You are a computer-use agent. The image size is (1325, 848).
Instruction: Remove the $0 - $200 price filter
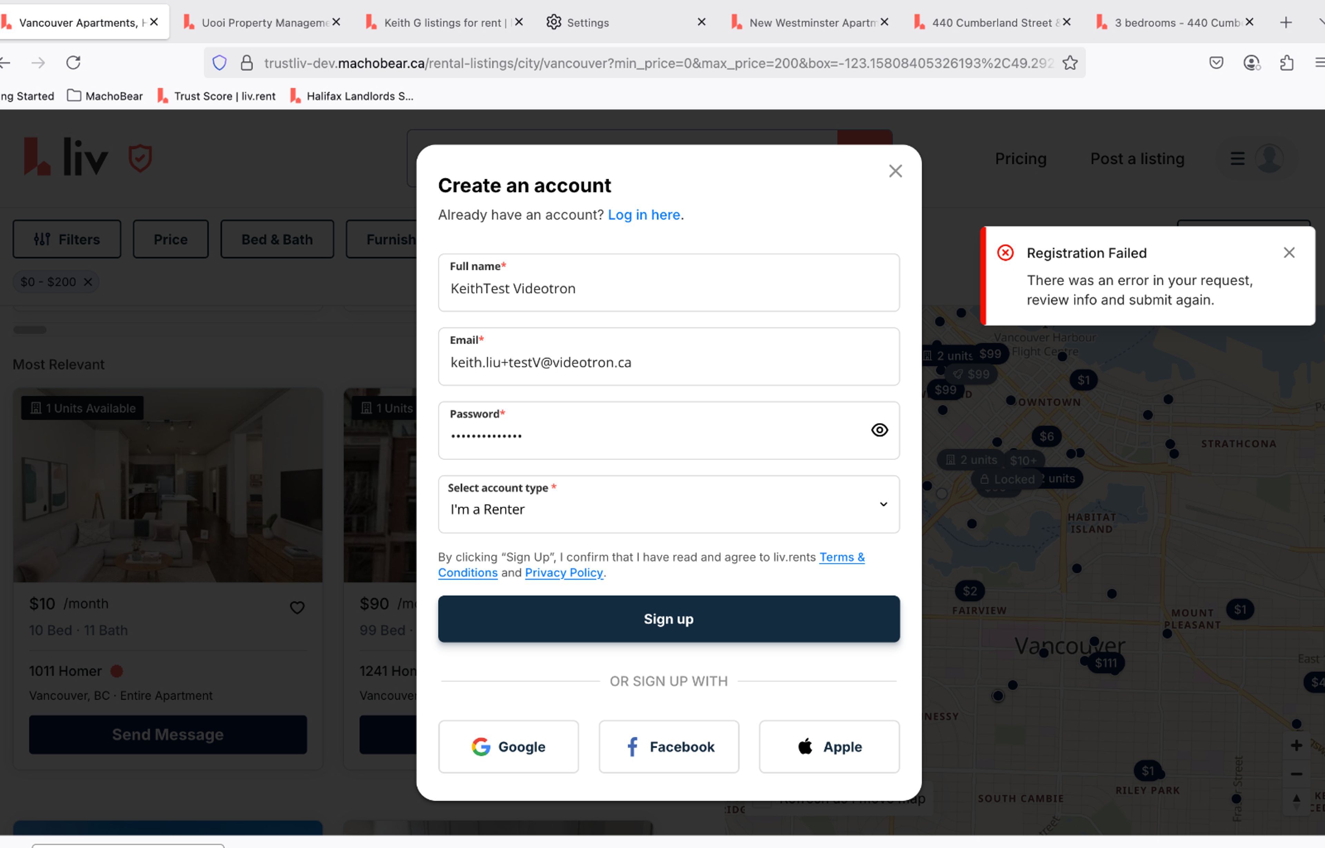(x=88, y=282)
